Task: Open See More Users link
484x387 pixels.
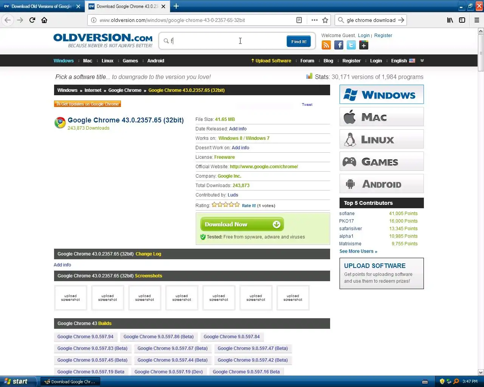Action: (x=358, y=251)
